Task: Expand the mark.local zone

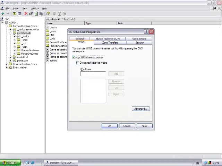Action: (x=11, y=57)
